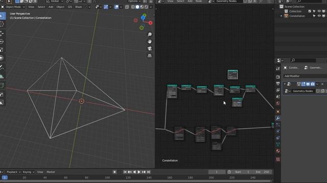Viewport: 327px width, 183px height.
Task: Click the viewport zoom magnifier icon
Action: pos(150,35)
